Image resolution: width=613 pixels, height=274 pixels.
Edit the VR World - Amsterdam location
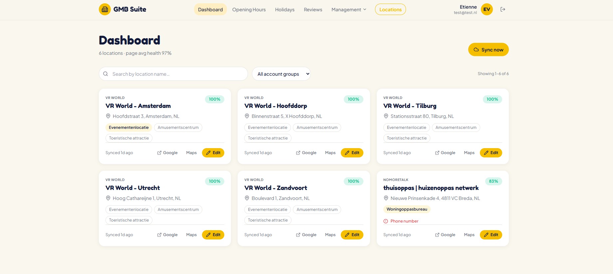[x=213, y=153]
